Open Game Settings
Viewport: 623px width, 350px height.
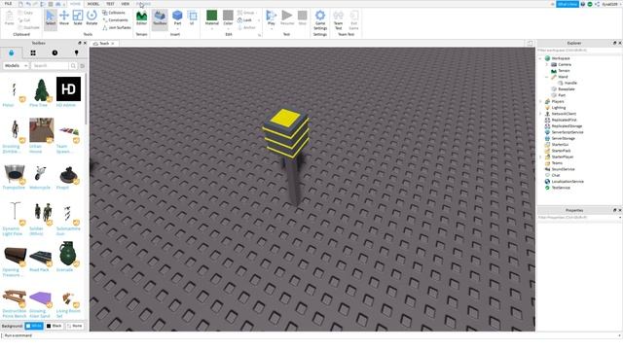320,19
